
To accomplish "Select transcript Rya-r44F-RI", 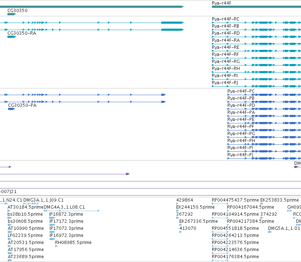I will point(225,76).
